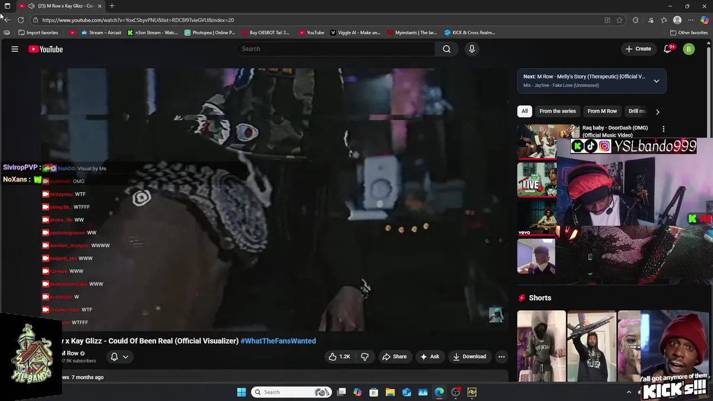This screenshot has width=713, height=401.
Task: Open KICK & Cross Realm bookmark
Action: click(x=470, y=32)
